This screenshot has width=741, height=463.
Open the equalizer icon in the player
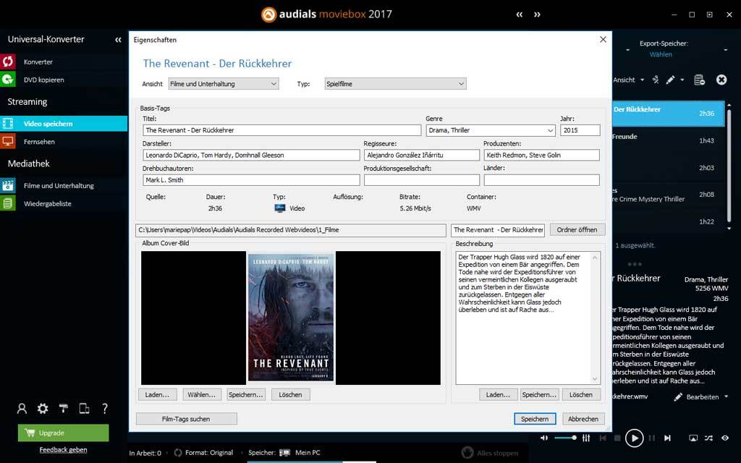586,438
